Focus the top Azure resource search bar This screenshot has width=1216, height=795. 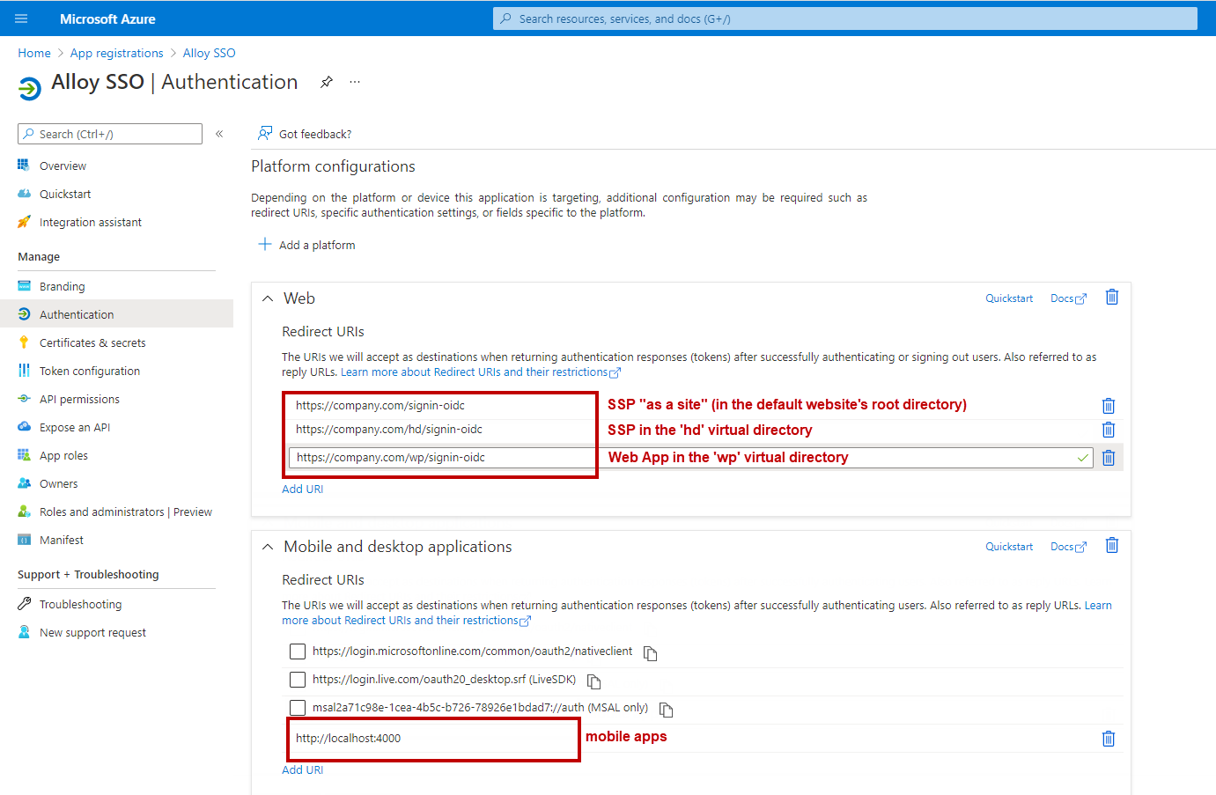tap(845, 18)
